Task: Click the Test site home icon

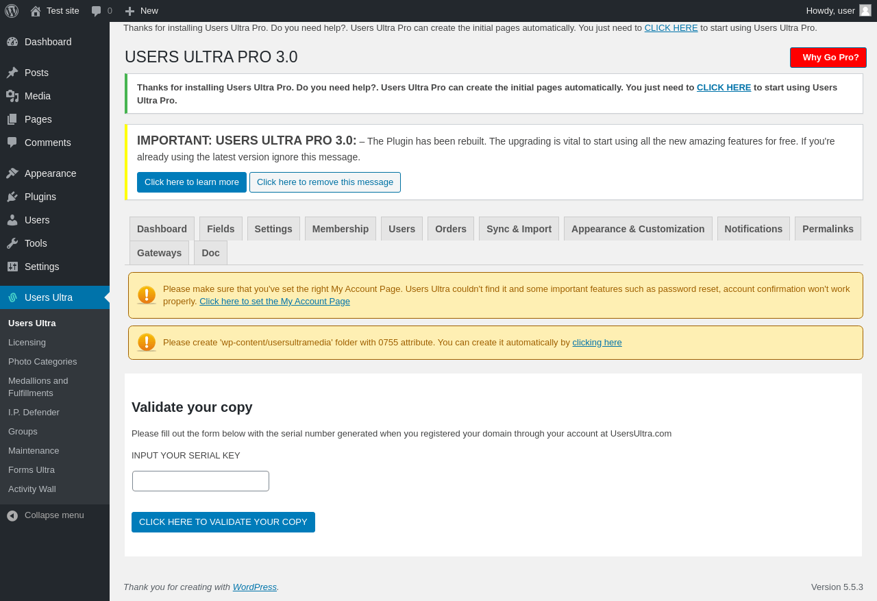Action: [36, 11]
